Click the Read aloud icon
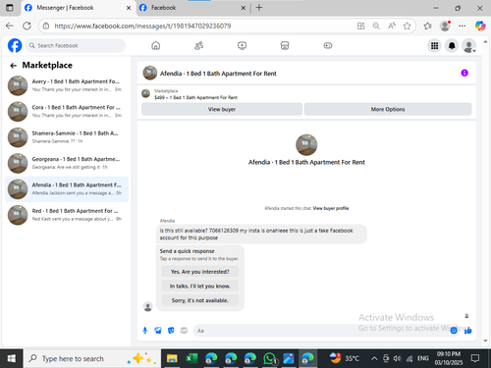The width and height of the screenshot is (491, 368). (392, 26)
